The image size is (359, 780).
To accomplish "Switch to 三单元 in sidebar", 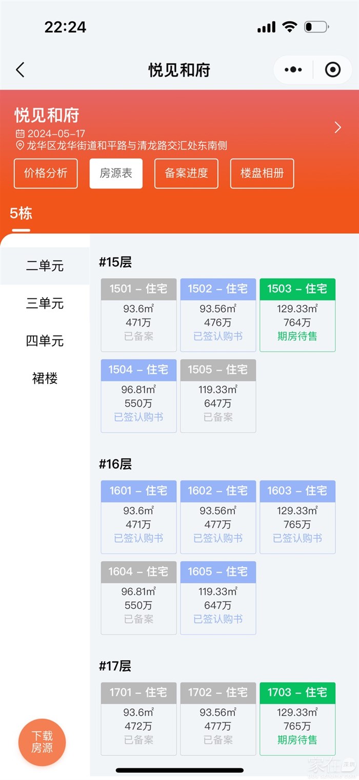I will pyautogui.click(x=45, y=304).
